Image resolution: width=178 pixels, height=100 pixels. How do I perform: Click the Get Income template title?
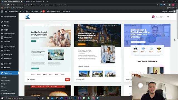pos(31,80)
